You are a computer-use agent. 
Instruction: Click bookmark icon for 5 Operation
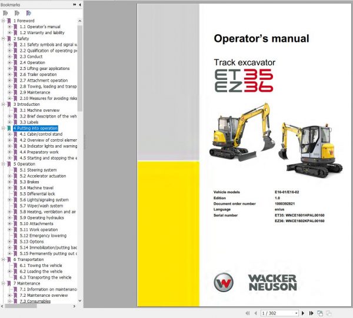[9, 164]
